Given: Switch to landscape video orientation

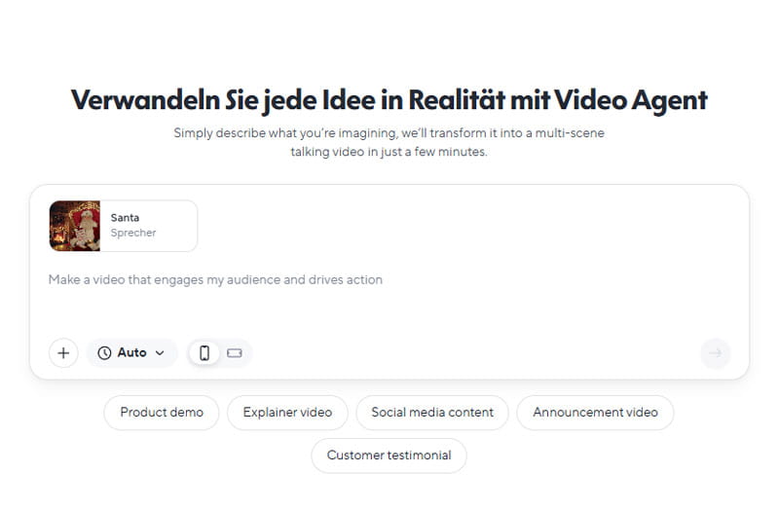Looking at the screenshot, I should click(x=234, y=353).
